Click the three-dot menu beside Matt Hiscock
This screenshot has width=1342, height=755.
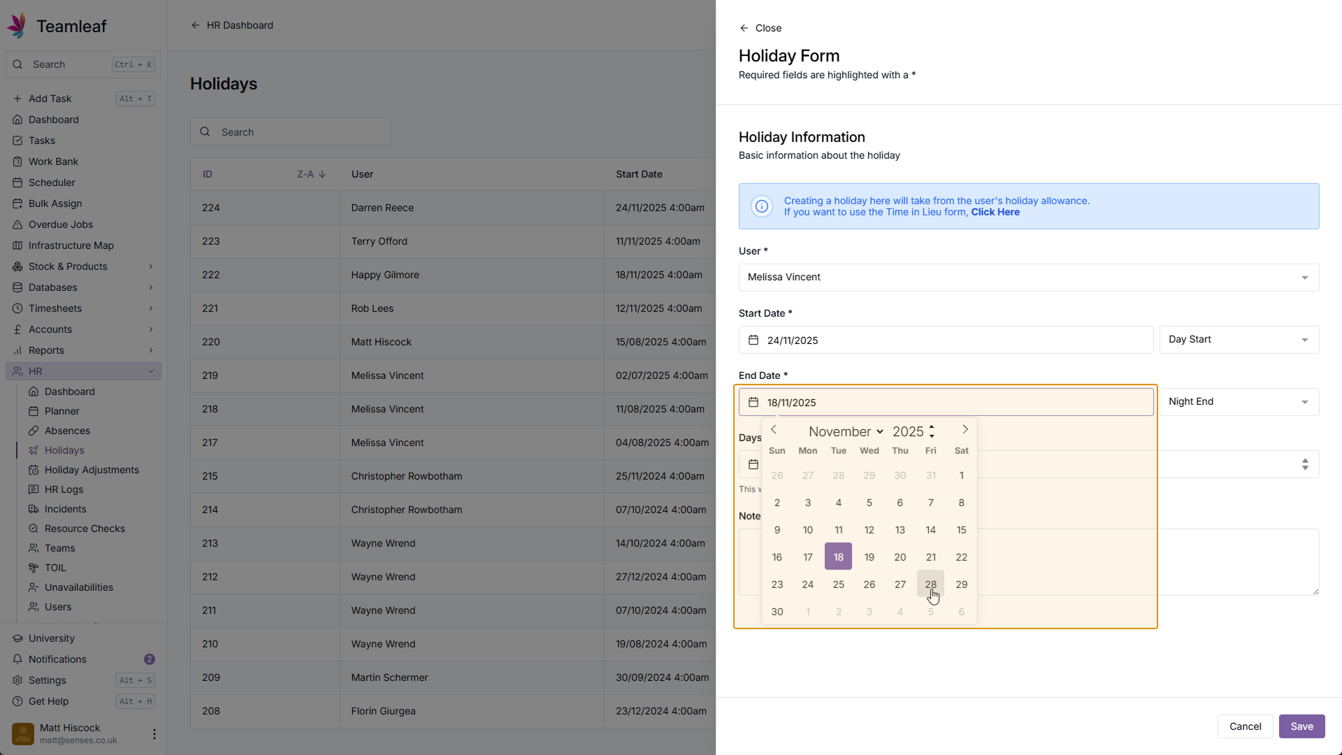tap(154, 734)
